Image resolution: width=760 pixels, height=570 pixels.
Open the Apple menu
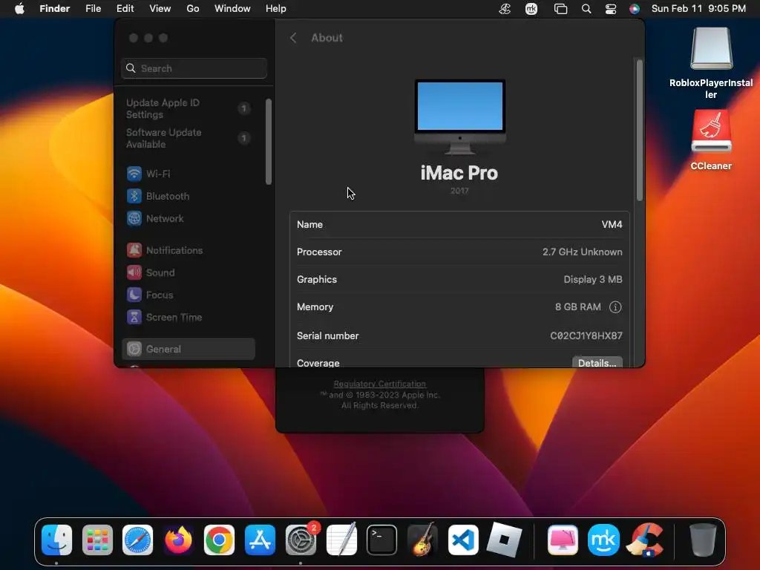pyautogui.click(x=19, y=9)
